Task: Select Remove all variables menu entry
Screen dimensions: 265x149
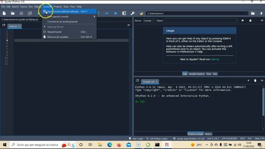Action: click(69, 37)
